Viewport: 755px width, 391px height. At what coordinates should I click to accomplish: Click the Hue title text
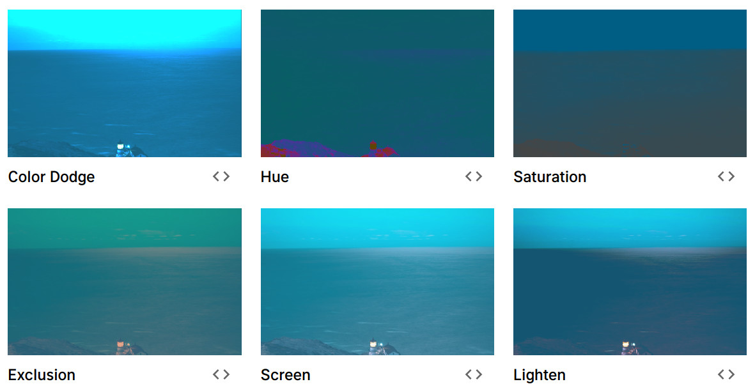tap(275, 177)
